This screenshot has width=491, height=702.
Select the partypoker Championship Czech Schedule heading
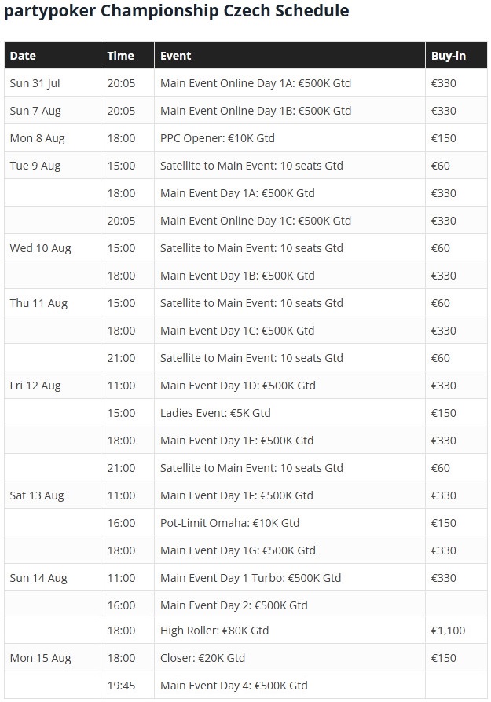(177, 11)
